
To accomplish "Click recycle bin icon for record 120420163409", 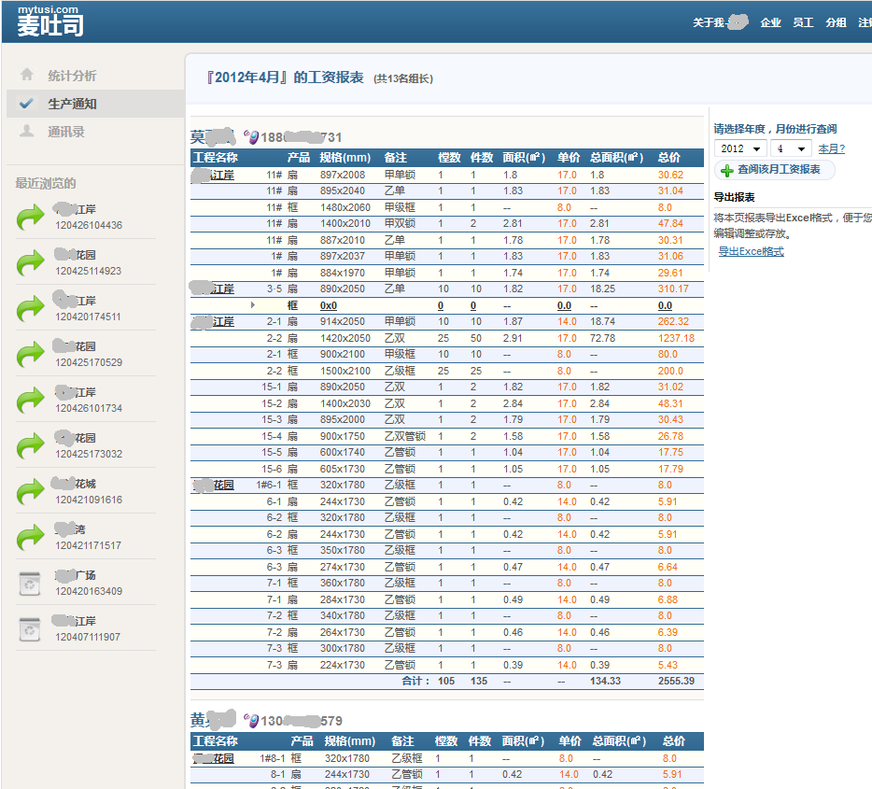I will 31,584.
